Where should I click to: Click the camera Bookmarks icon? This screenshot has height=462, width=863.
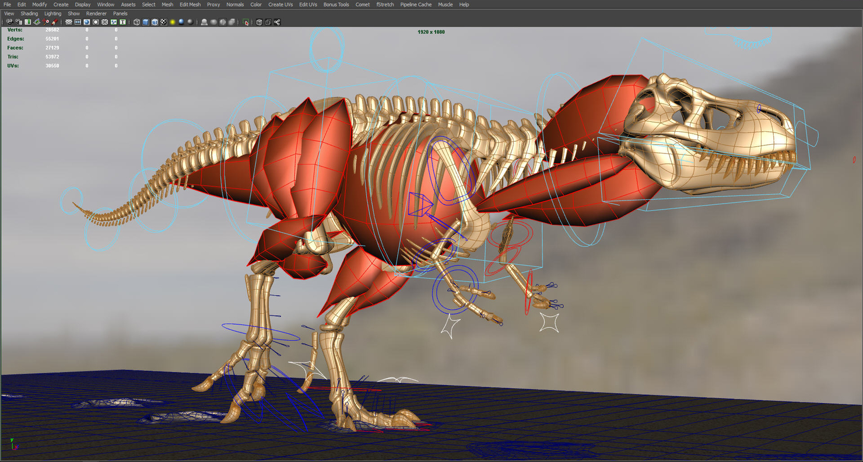coord(27,22)
